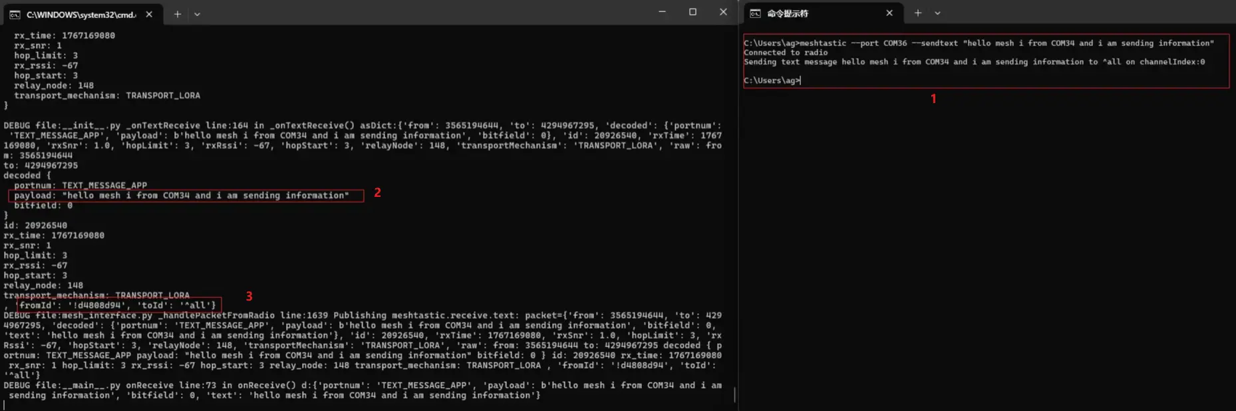Close the 命令提示符 tab
This screenshot has width=1236, height=411.
889,13
